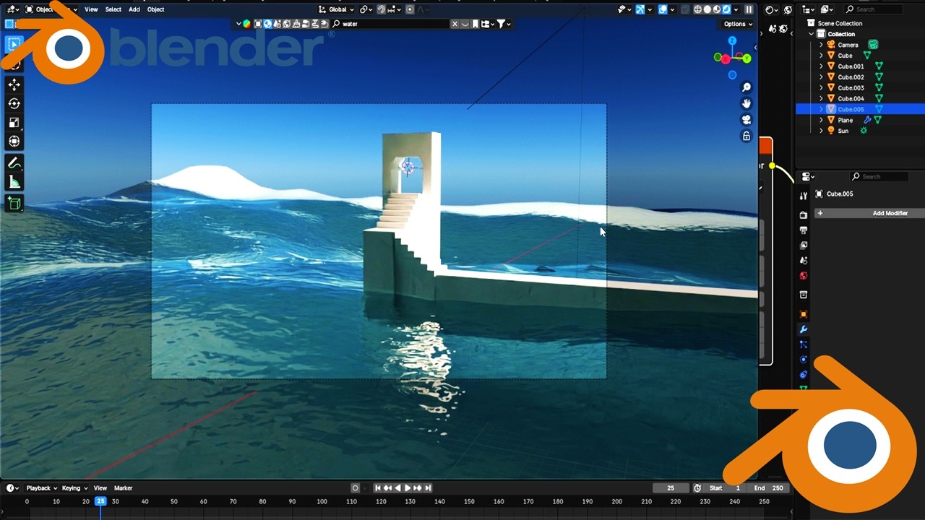Click the Add Modifier button
Image resolution: width=925 pixels, height=520 pixels.
870,213
